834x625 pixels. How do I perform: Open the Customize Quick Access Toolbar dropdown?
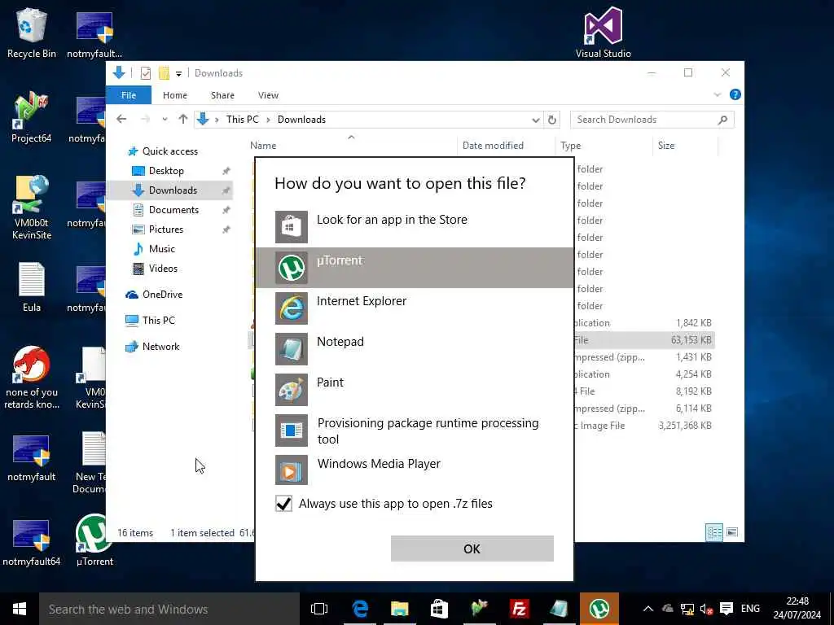point(178,73)
